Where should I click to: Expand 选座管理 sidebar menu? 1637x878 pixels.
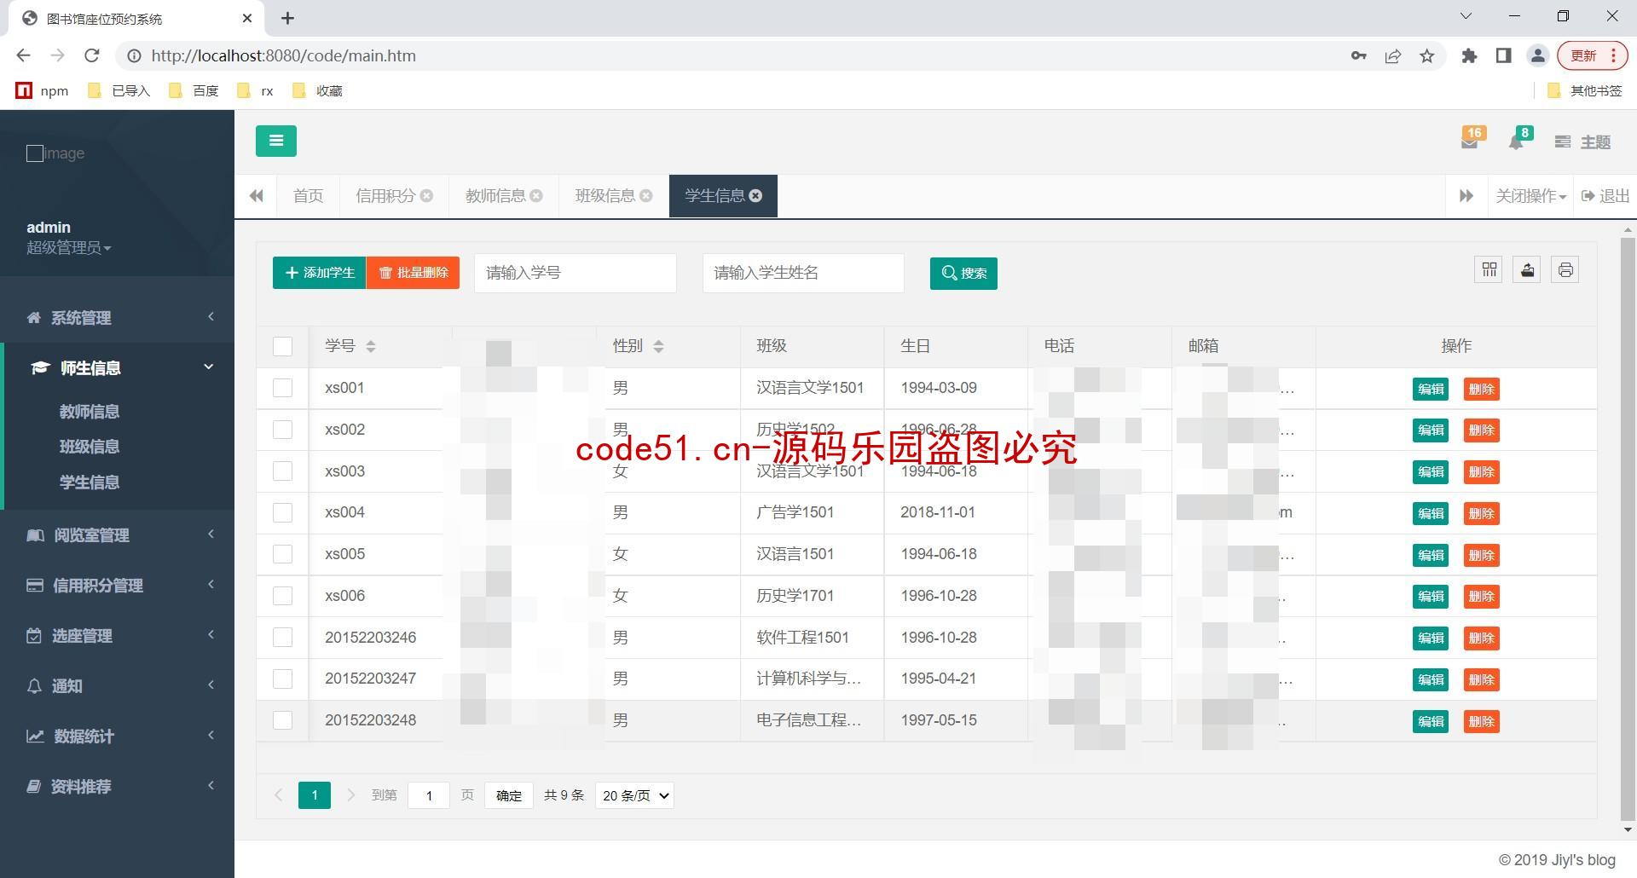pos(118,635)
